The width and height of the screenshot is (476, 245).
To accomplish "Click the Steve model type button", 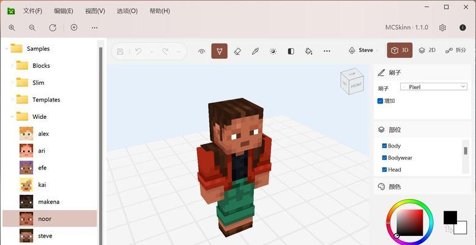I will pos(363,50).
